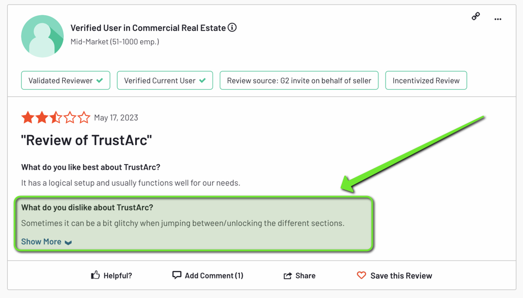Screen dimensions: 523x298
Task: Click the star rating display
Action: [x=55, y=117]
